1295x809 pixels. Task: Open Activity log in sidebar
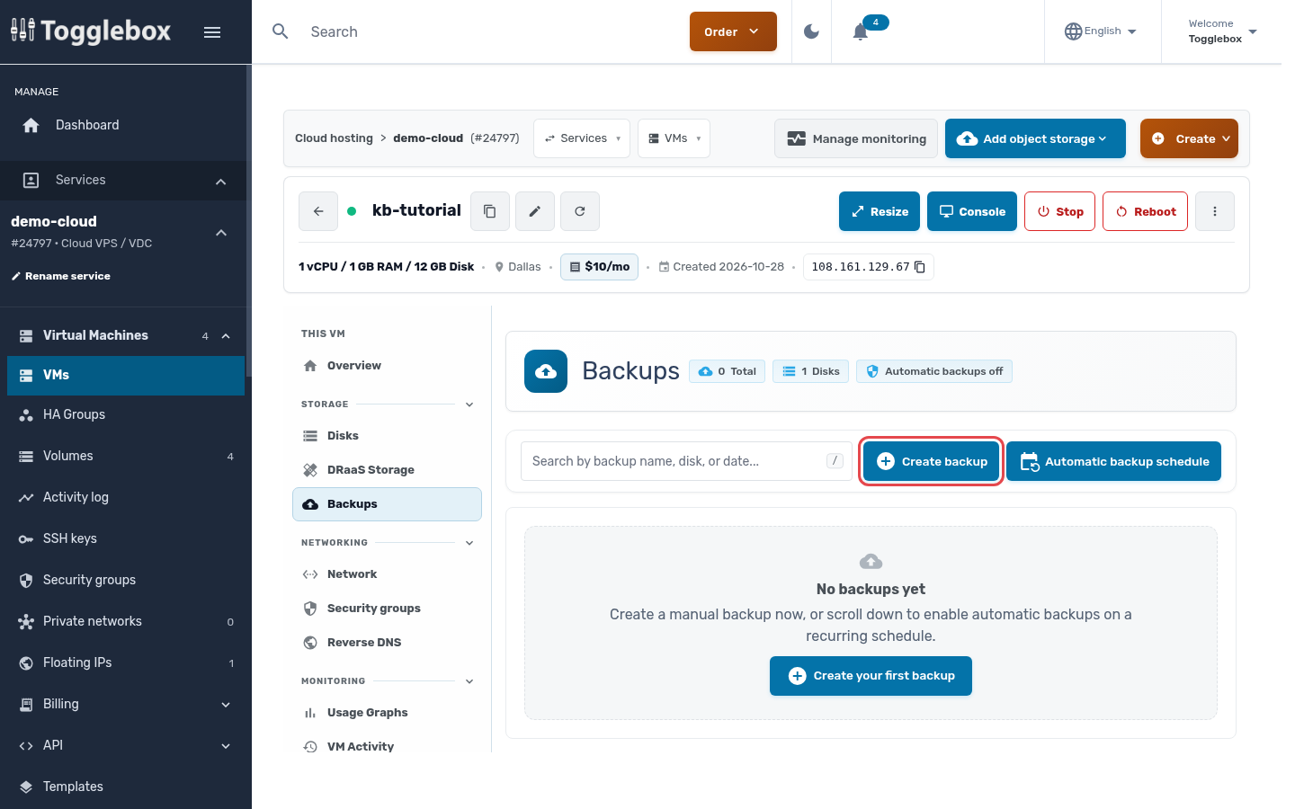click(x=126, y=497)
